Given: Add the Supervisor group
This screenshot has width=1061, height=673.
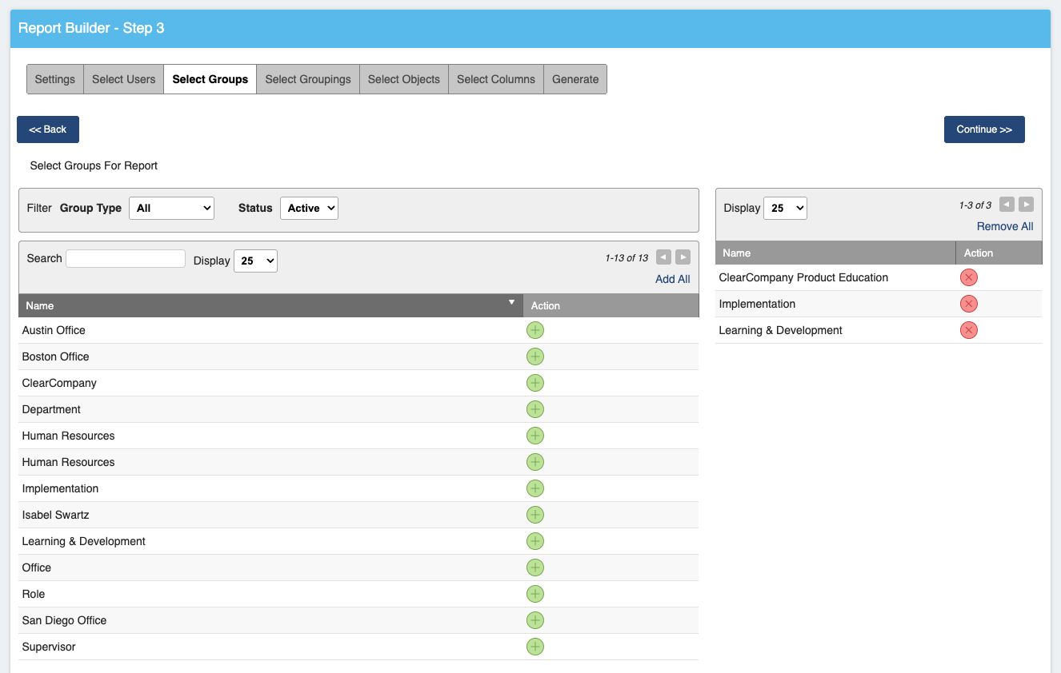Looking at the screenshot, I should (x=535, y=647).
